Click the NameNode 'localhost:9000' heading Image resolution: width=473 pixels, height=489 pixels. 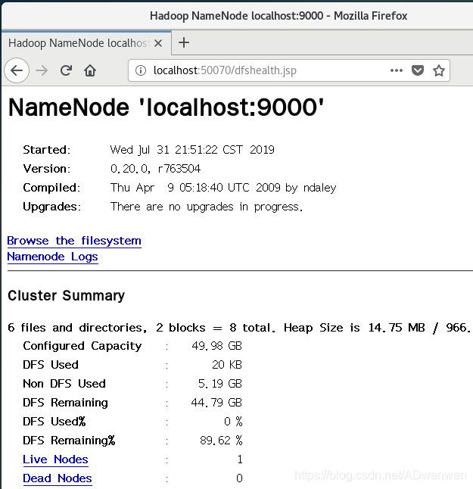[x=166, y=107]
